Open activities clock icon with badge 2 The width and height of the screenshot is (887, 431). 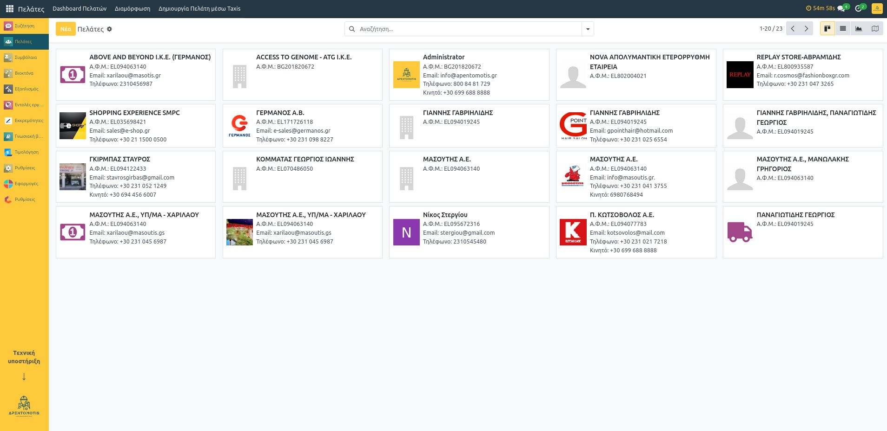860,8
